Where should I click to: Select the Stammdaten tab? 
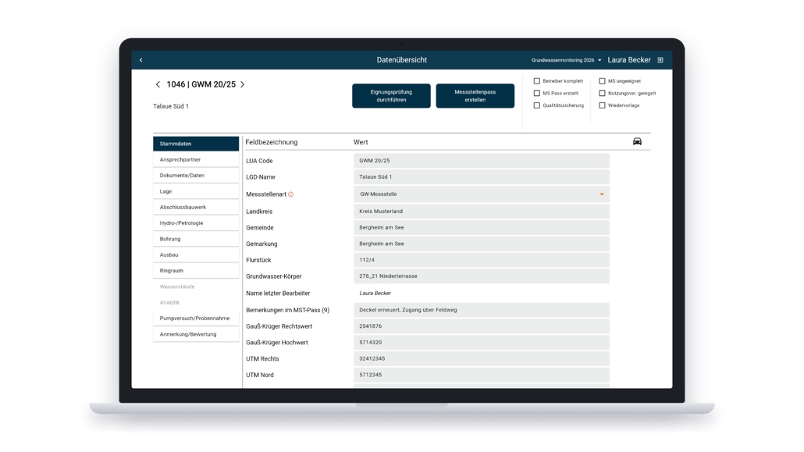[x=196, y=144]
